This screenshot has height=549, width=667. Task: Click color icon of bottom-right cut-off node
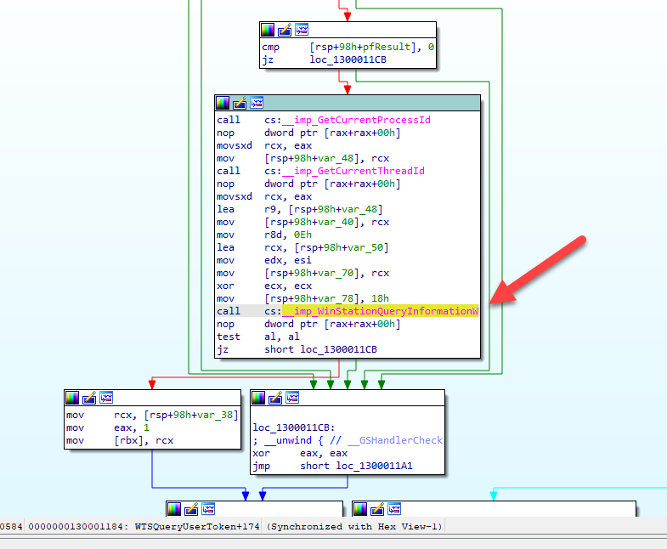pos(360,509)
